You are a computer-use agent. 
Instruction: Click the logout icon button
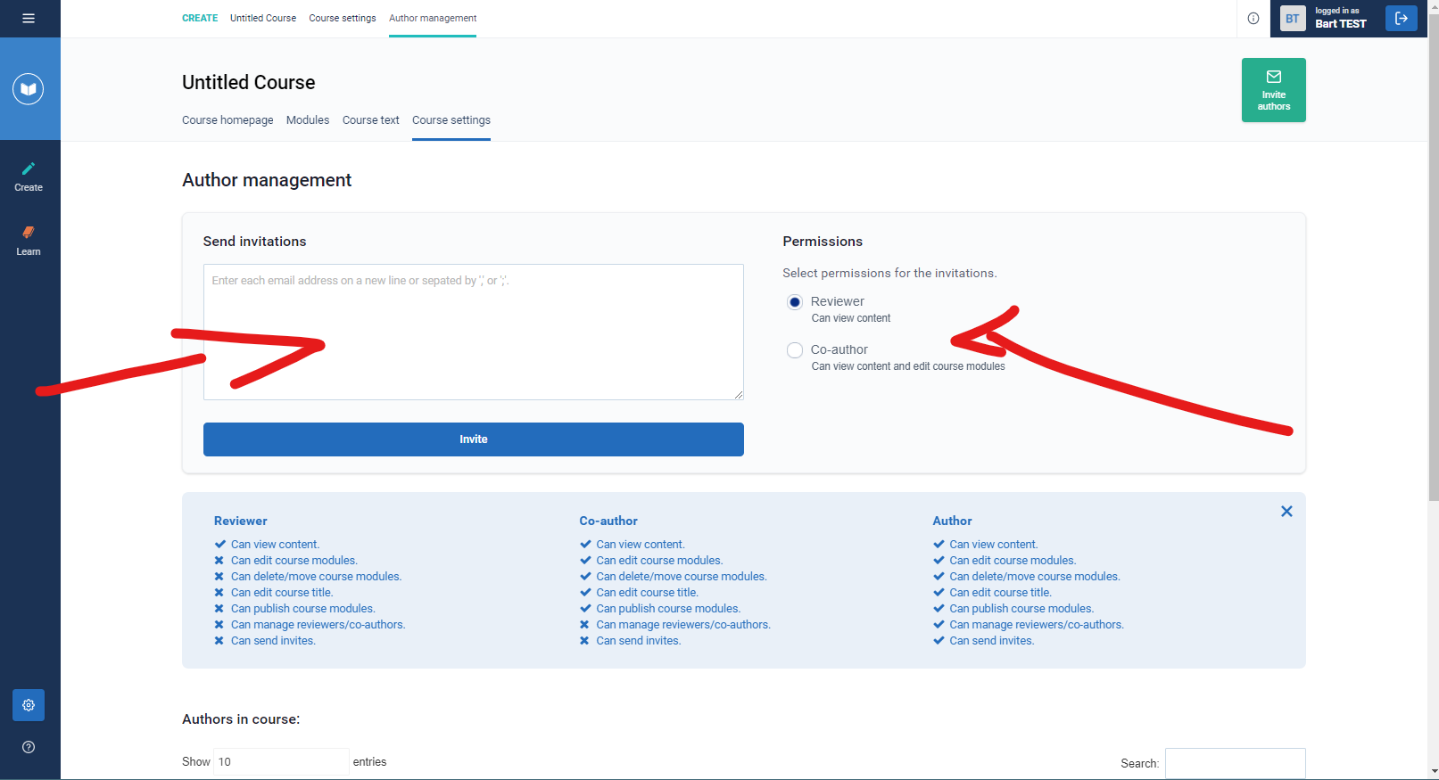[1402, 18]
